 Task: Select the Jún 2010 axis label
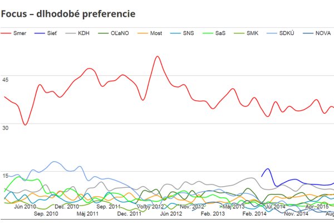[x=26, y=206]
